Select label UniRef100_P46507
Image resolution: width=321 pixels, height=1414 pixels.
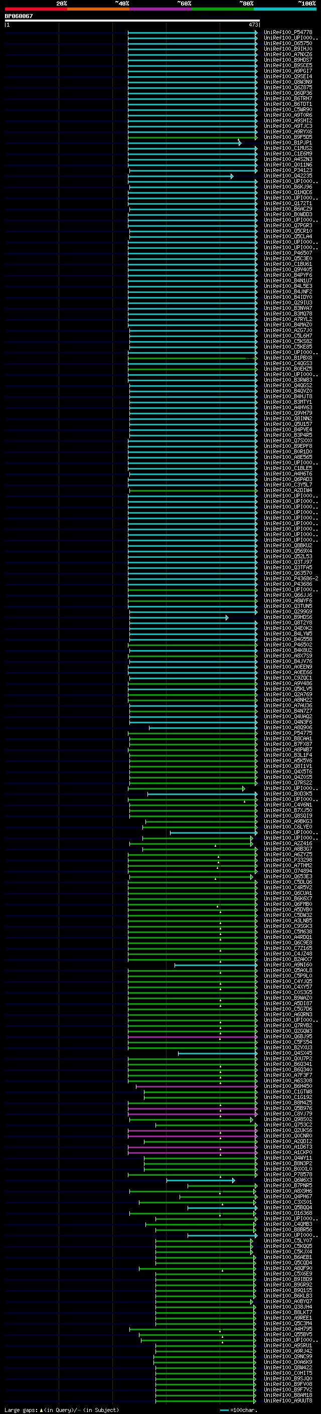point(288,253)
